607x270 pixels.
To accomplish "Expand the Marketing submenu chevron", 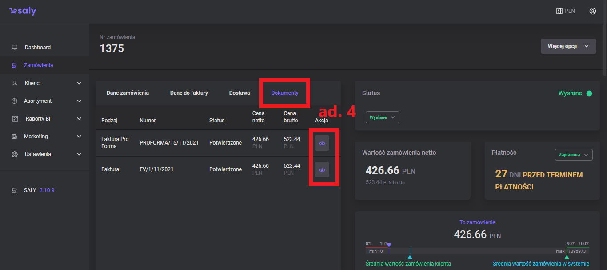I will click(x=79, y=137).
